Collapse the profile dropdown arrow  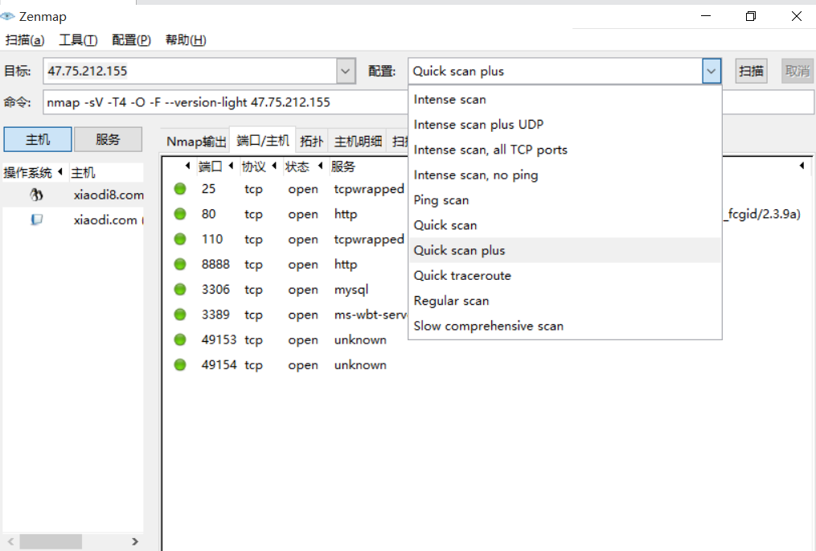711,71
